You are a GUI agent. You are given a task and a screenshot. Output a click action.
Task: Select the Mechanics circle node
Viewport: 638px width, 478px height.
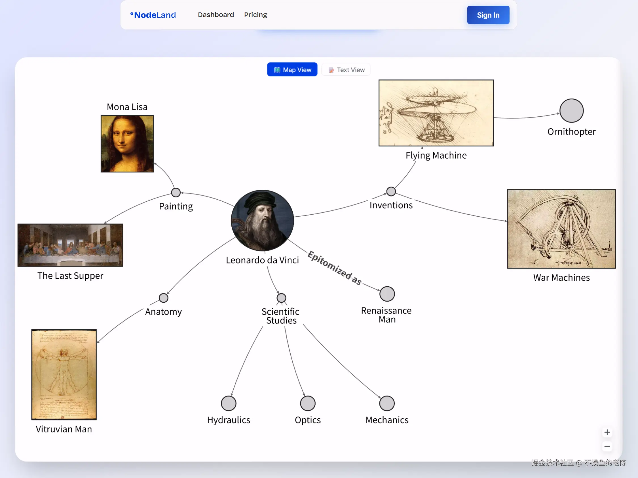(386, 403)
